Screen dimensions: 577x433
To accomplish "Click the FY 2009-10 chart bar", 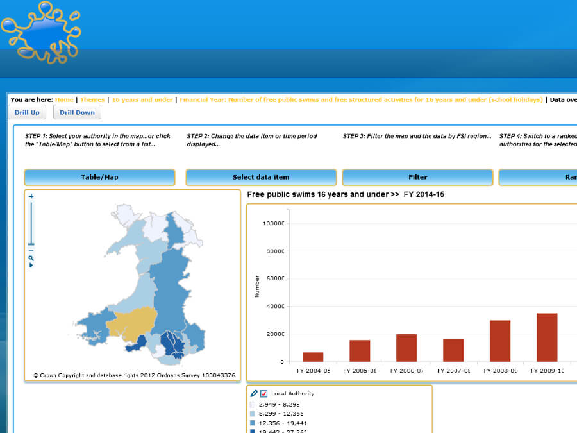I will click(x=548, y=337).
